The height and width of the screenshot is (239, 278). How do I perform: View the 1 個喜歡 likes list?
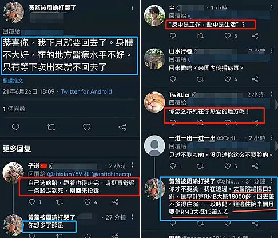[14, 109]
